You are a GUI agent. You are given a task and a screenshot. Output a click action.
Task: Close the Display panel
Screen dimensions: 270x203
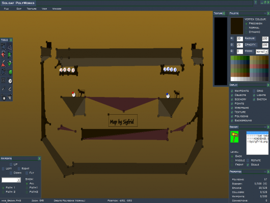click(x=268, y=85)
